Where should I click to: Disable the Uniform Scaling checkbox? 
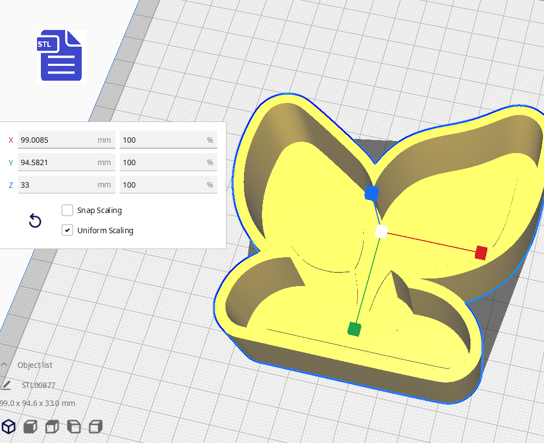pos(68,230)
